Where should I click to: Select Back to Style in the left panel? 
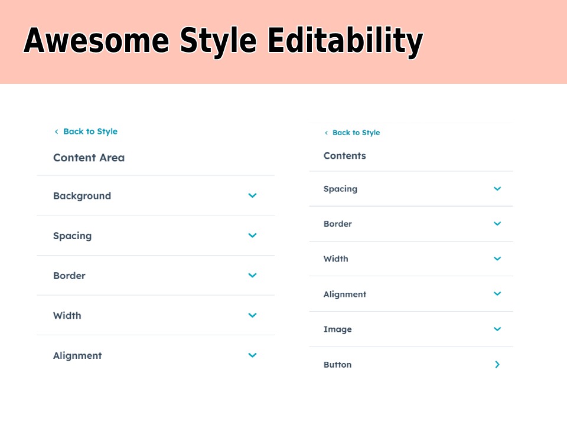[89, 131]
